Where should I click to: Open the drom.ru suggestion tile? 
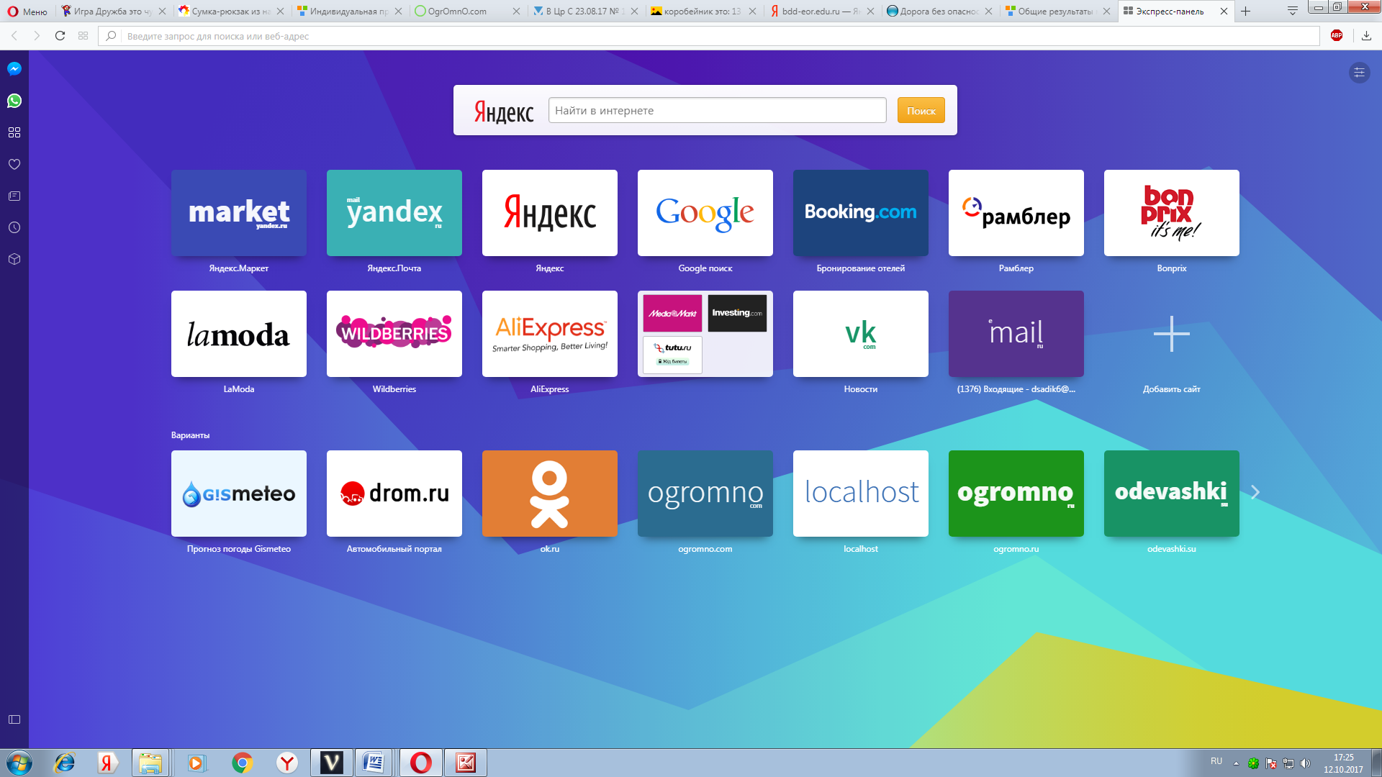tap(394, 494)
